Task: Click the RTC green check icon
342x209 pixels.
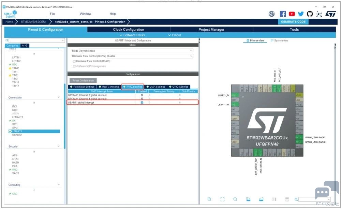Action: 10,65
